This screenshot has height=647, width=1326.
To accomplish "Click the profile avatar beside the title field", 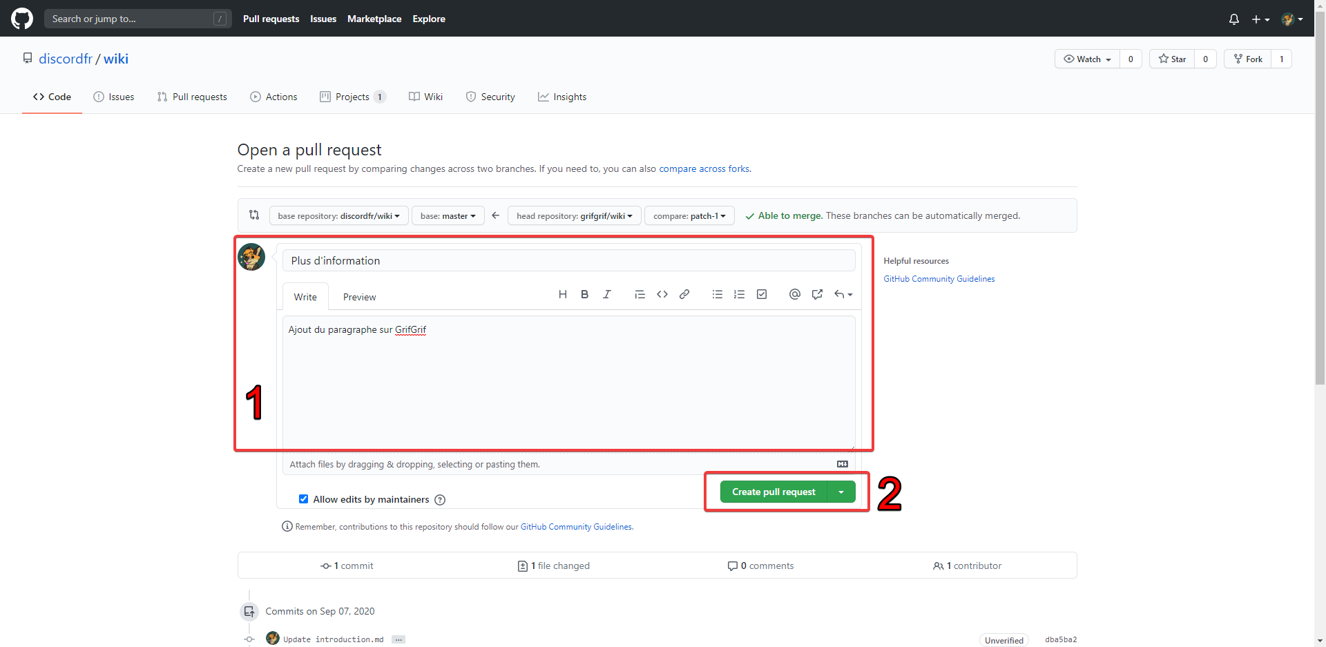I will point(251,257).
